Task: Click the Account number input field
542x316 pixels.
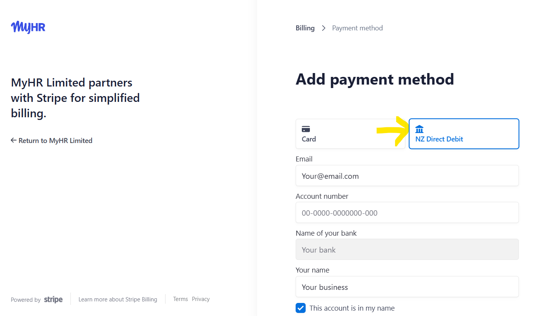Action: tap(407, 212)
